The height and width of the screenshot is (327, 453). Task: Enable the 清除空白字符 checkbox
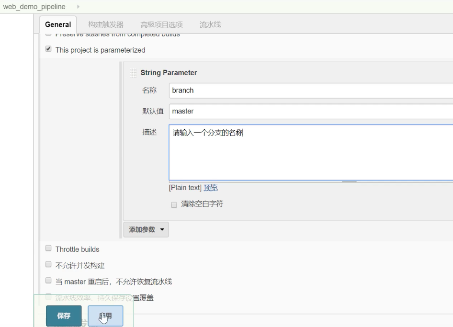pos(174,205)
